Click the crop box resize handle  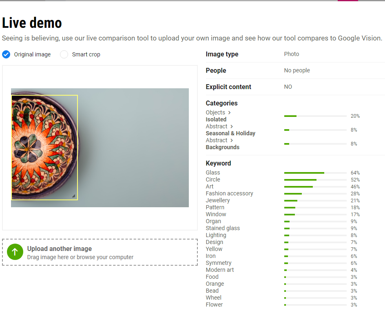pos(74,196)
